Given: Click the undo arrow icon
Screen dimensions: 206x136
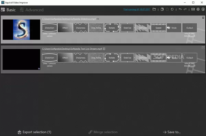Looking at the screenshot, I should pos(180,9).
